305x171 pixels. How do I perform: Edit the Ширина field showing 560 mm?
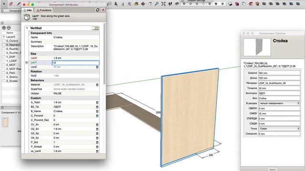point(279,73)
